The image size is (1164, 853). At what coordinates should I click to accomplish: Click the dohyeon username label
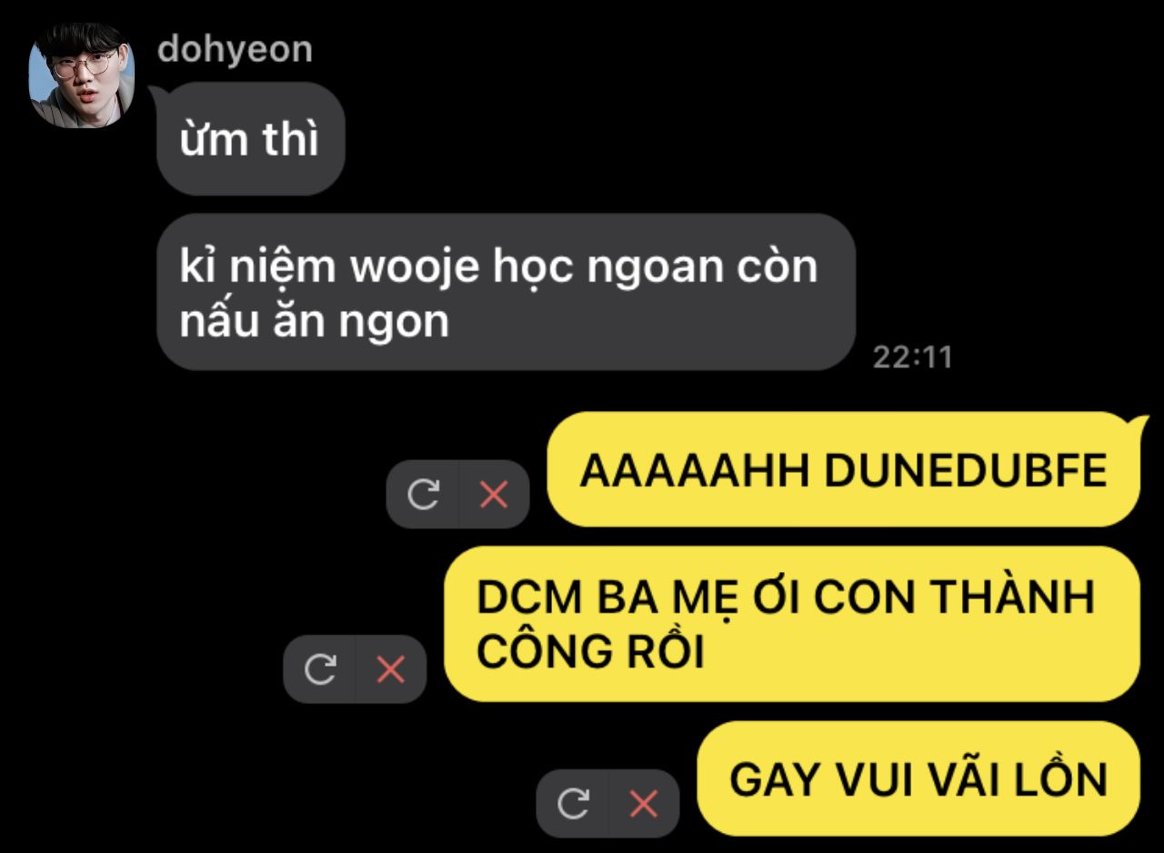[235, 49]
